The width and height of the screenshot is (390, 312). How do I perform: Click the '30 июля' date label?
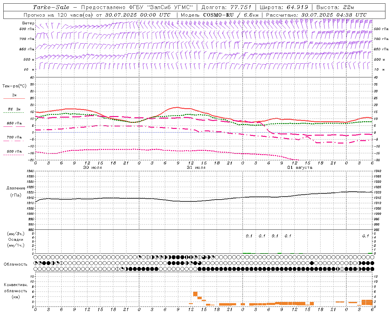click(93, 168)
